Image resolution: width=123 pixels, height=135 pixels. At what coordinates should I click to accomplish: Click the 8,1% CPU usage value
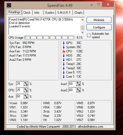pos(80,38)
